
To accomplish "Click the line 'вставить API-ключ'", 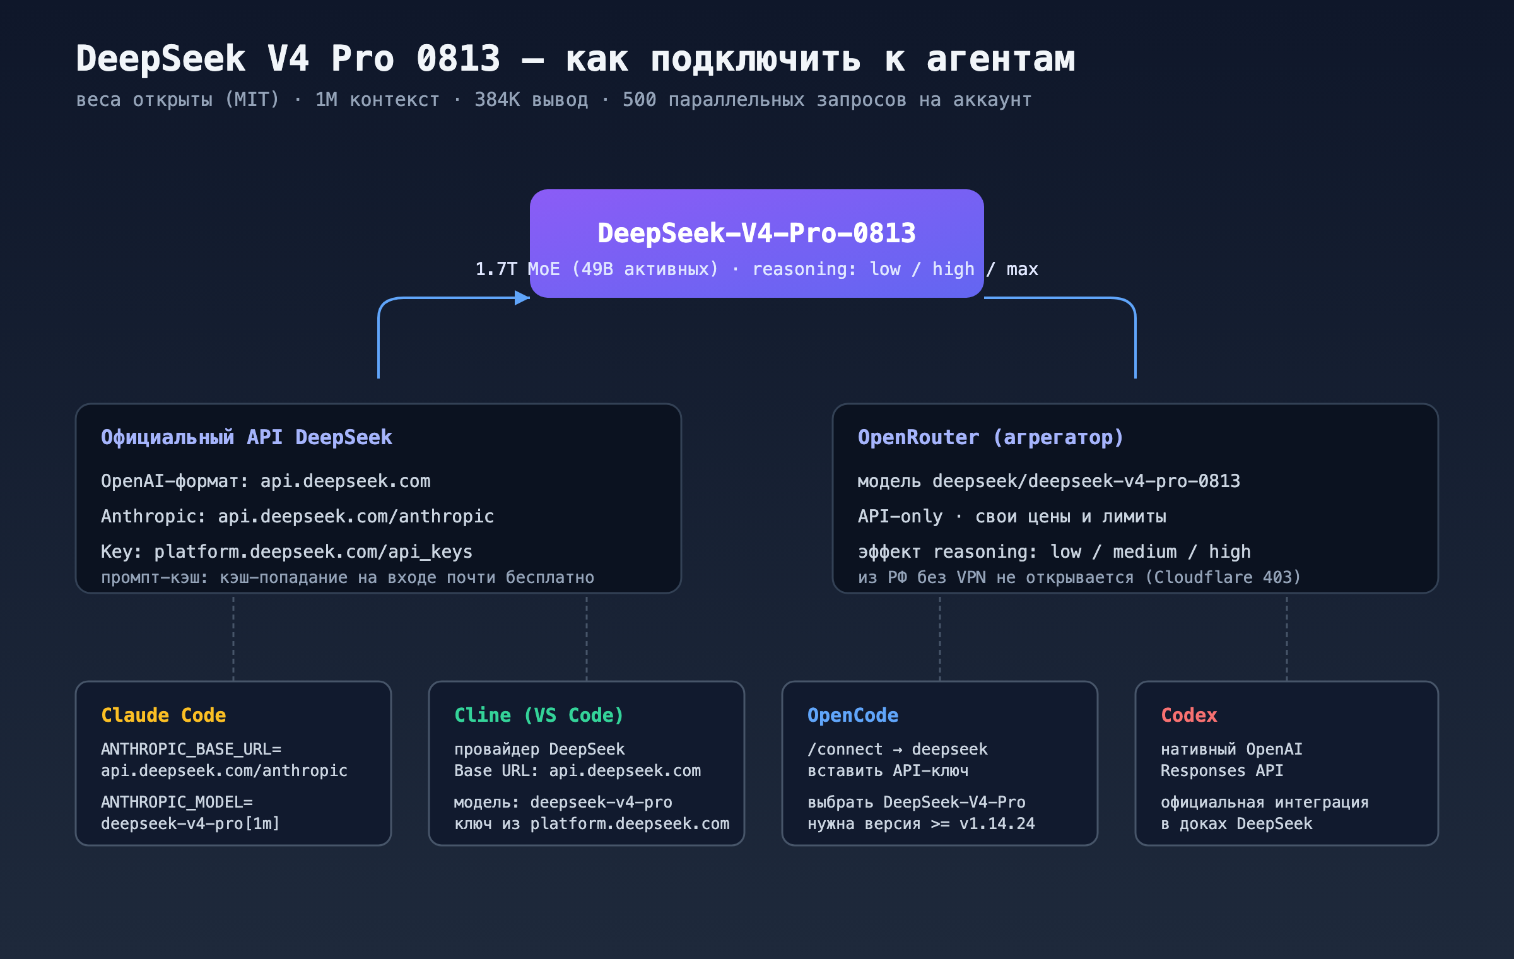I will coord(888,771).
